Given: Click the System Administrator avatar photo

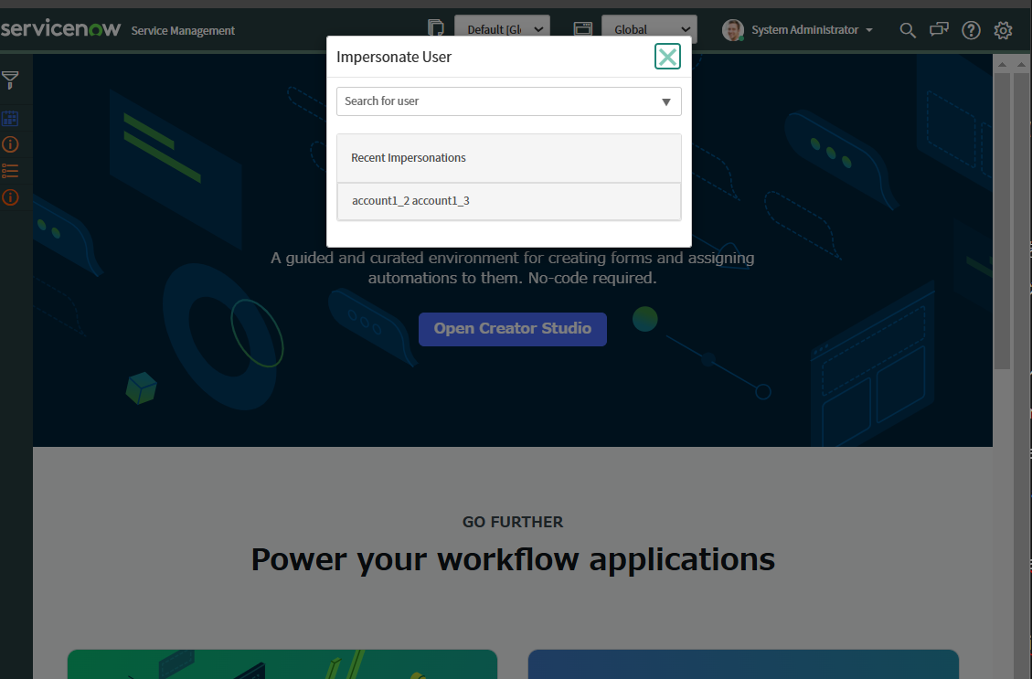Looking at the screenshot, I should click(732, 29).
